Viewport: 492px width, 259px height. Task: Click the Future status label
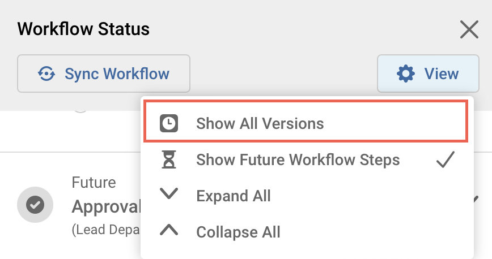[x=94, y=183]
